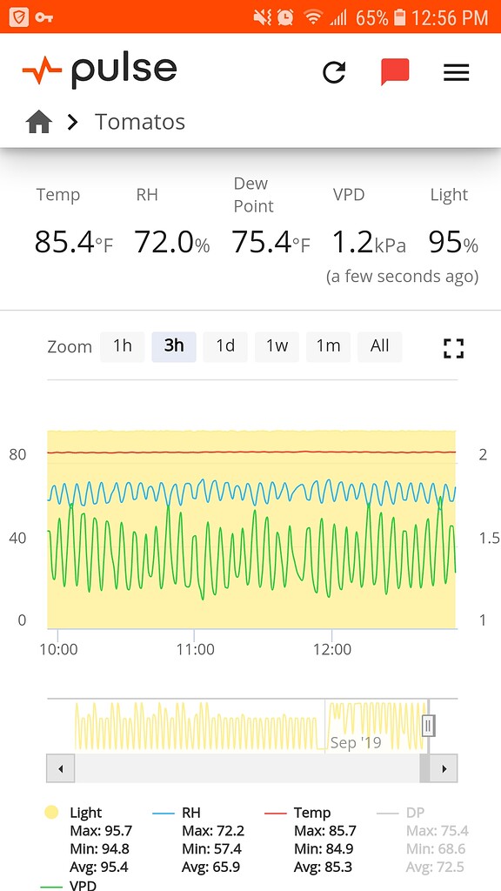Select the 1m zoom tab

[328, 345]
